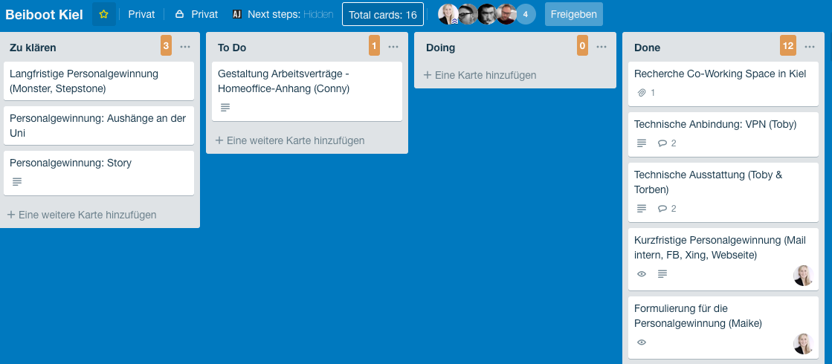Viewport: 832px width, 364px height.
Task: Open the To Do list options menu
Action: pyautogui.click(x=393, y=47)
